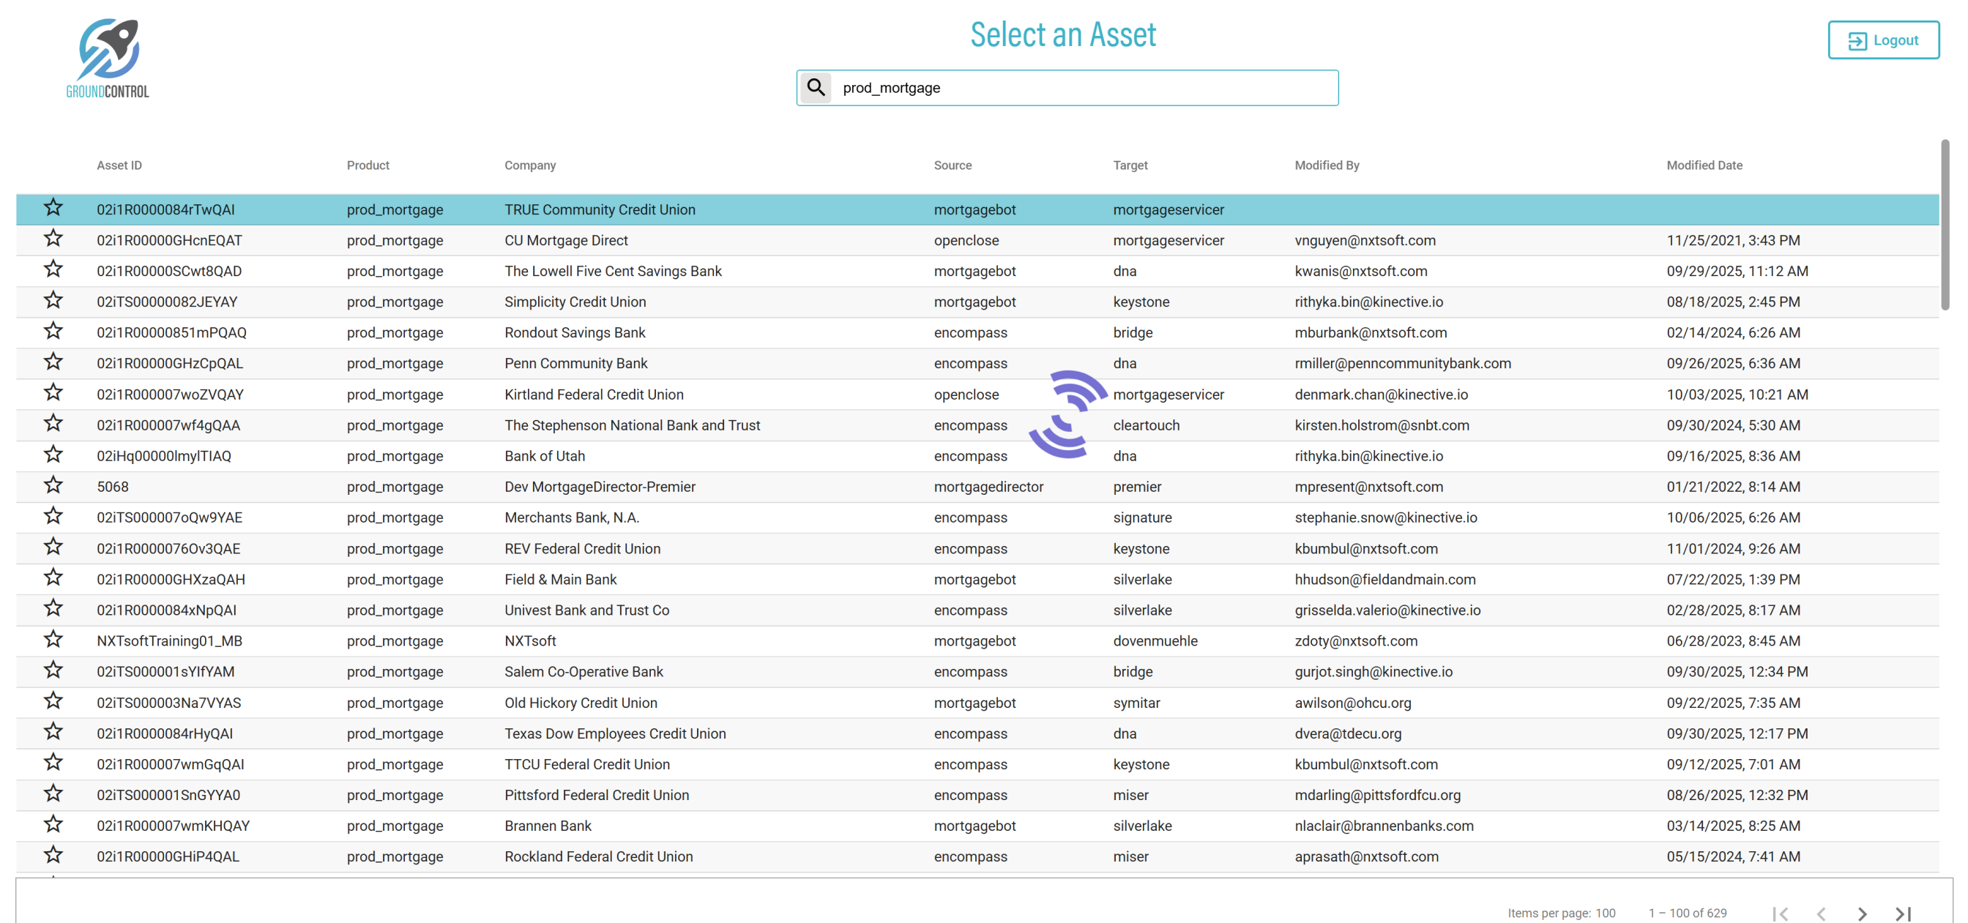Go to previous page of results
Screen dimensions: 1968x923
coord(1822,913)
